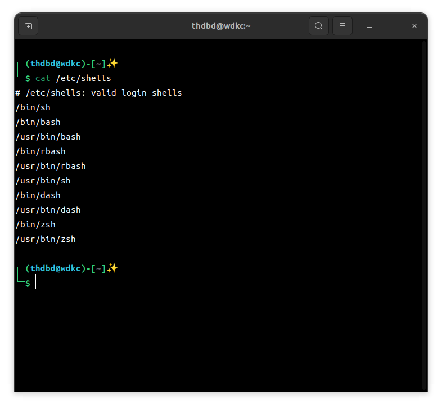Close the terminal window
Image resolution: width=442 pixels, height=408 pixels.
pos(414,26)
